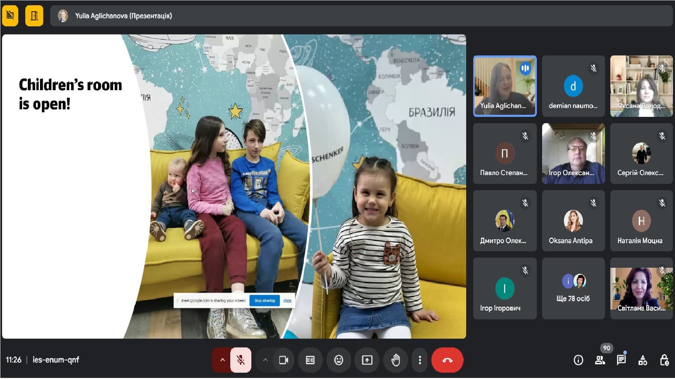The image size is (675, 379).
Task: Open the chat messages icon
Action: [x=621, y=360]
